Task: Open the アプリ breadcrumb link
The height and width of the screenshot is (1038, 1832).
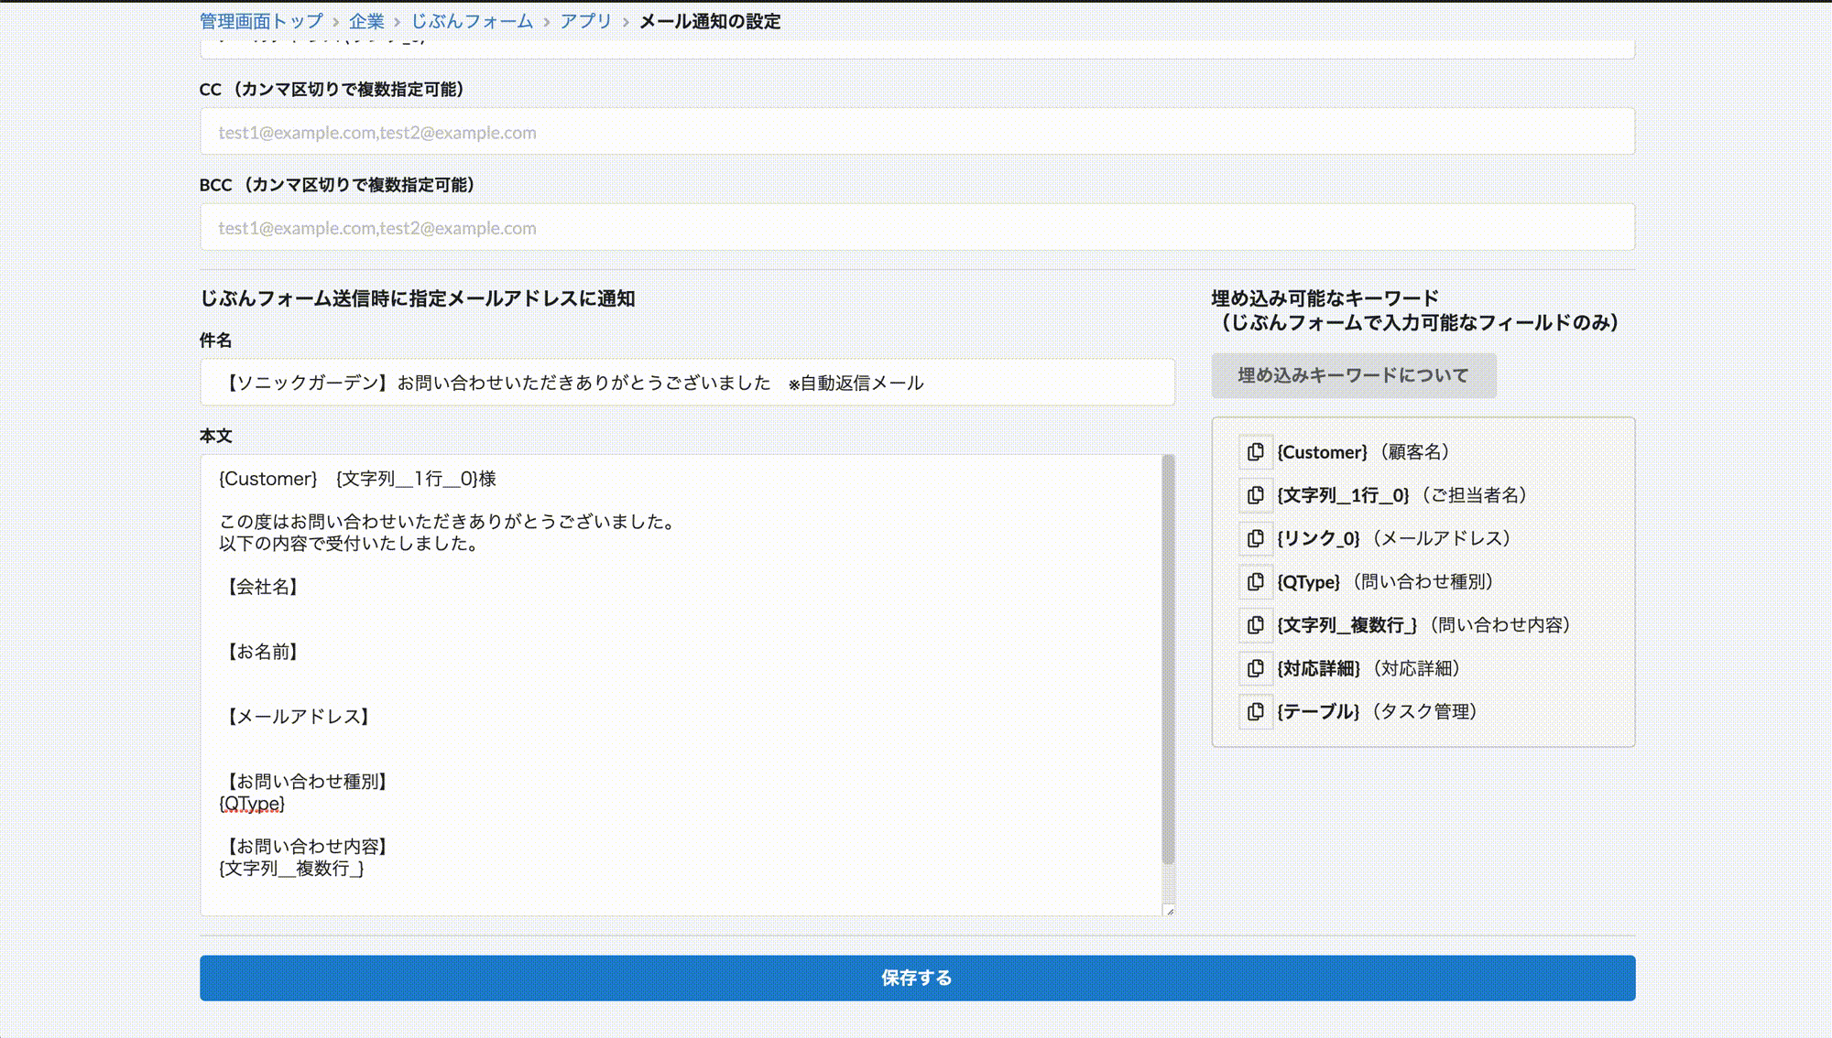Action: pyautogui.click(x=585, y=21)
